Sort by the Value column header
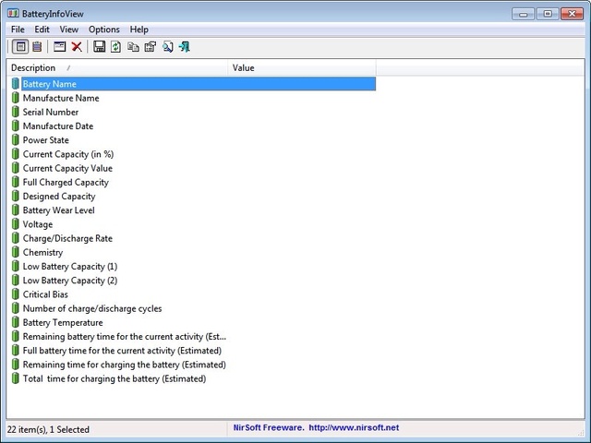The width and height of the screenshot is (591, 443). click(x=302, y=67)
